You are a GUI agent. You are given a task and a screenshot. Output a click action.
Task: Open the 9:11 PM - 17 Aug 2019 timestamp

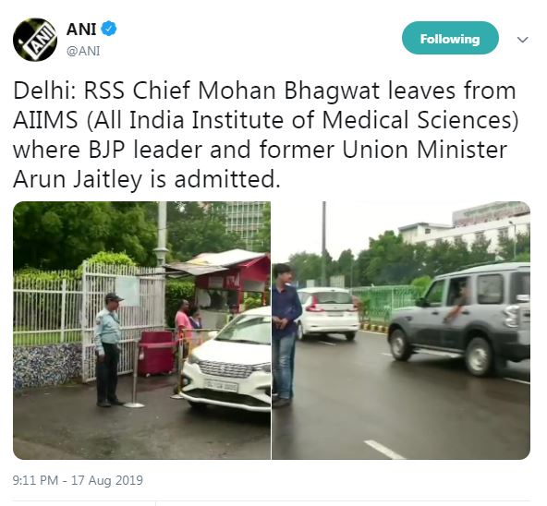coord(78,480)
